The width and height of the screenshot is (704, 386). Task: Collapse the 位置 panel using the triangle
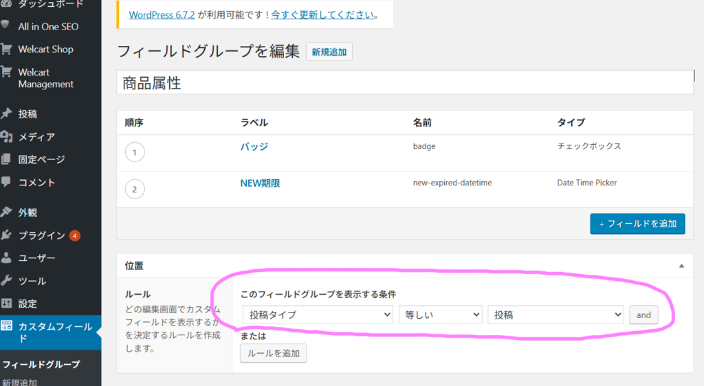(x=681, y=265)
